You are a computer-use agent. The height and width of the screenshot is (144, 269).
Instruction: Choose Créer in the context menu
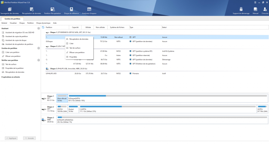pos(71,43)
